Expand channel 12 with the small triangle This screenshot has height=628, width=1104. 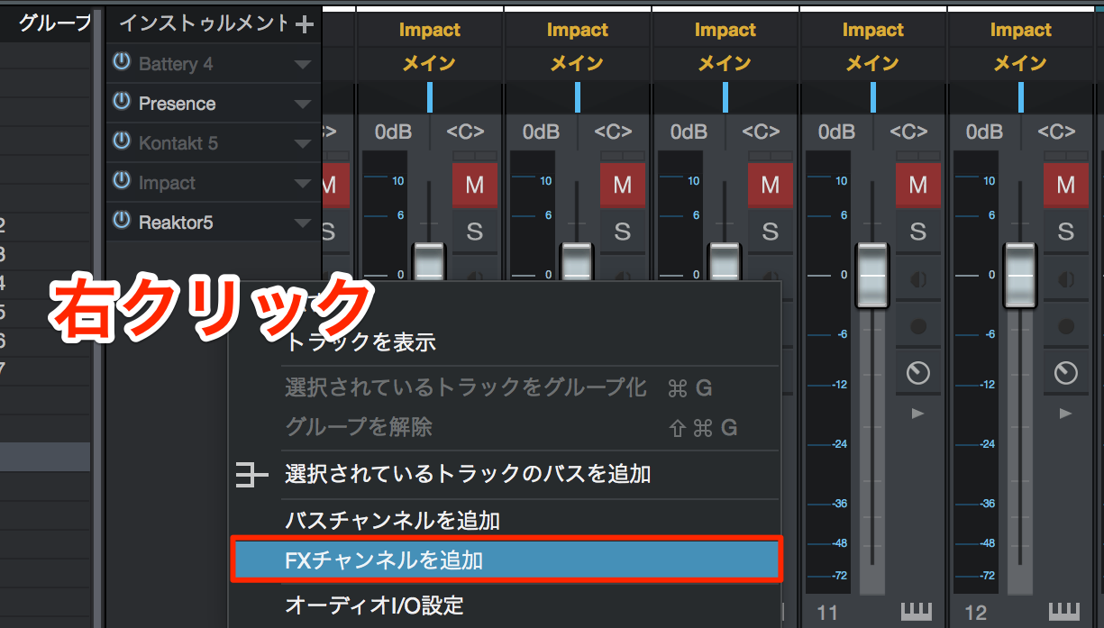1065,414
